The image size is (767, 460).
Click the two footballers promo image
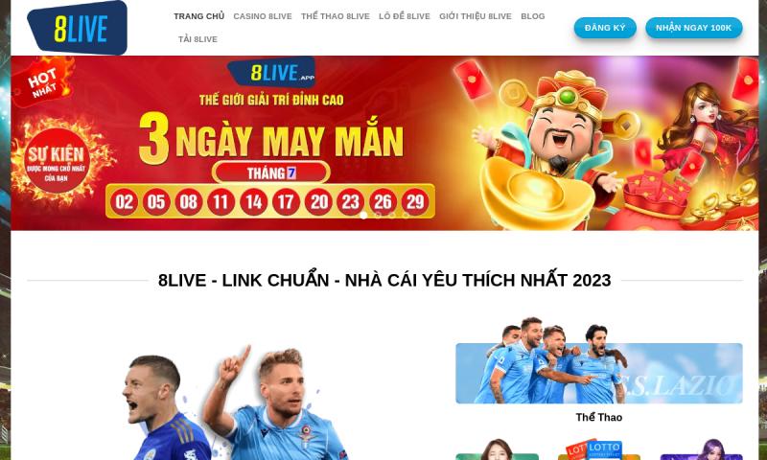tap(236, 403)
